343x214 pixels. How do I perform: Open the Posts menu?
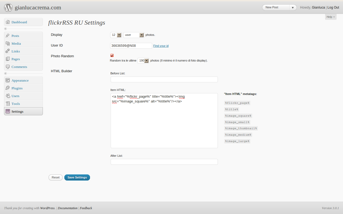coord(23,36)
